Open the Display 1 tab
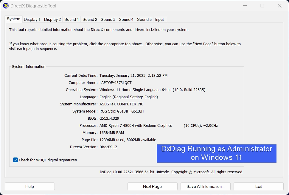 pyautogui.click(x=32, y=19)
